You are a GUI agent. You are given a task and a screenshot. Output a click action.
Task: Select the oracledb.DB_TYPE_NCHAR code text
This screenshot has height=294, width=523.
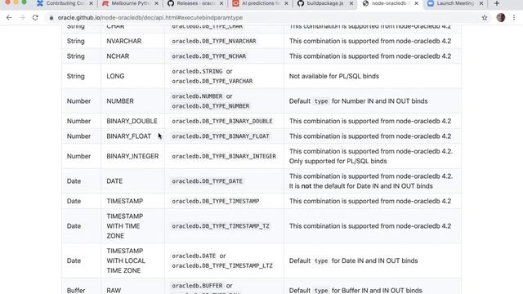click(209, 56)
